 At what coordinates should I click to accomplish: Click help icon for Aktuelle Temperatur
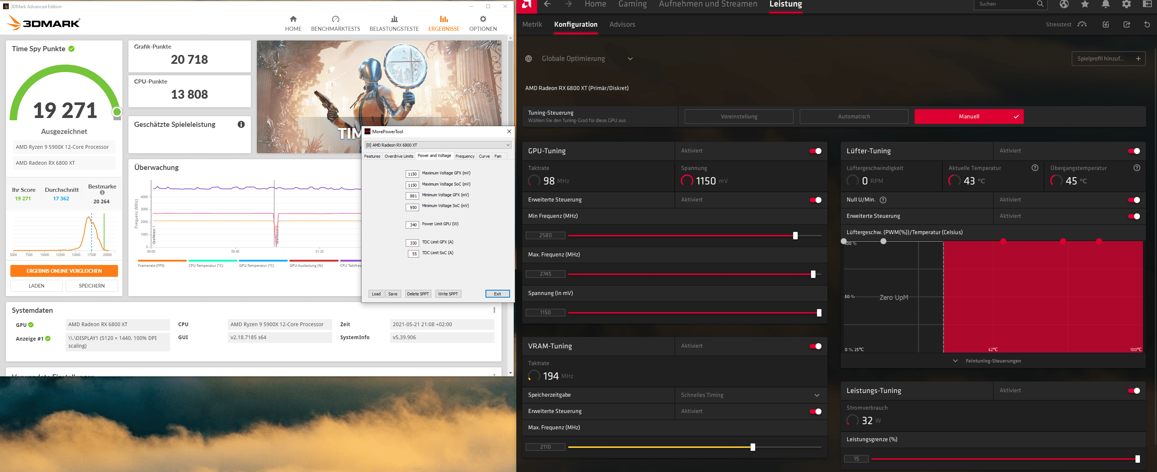[1035, 168]
